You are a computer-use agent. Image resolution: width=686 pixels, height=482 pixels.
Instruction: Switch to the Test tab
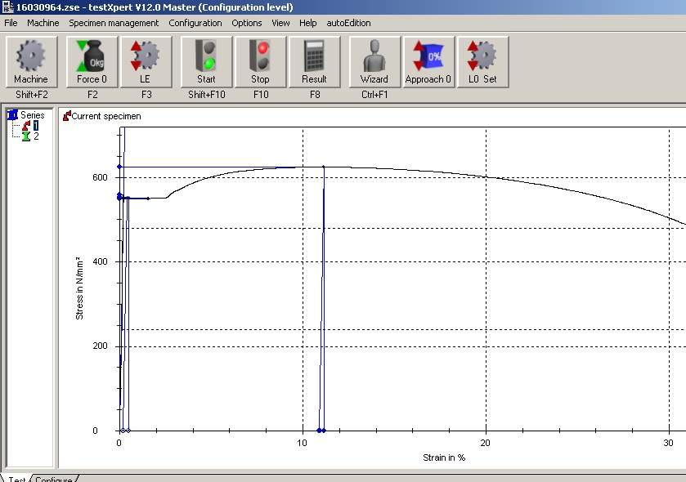16,479
